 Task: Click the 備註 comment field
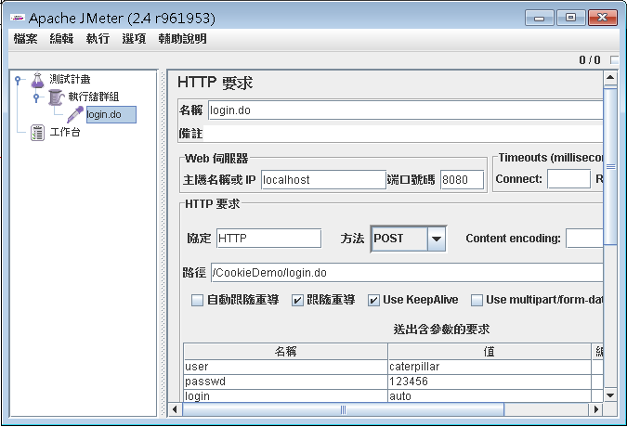403,134
